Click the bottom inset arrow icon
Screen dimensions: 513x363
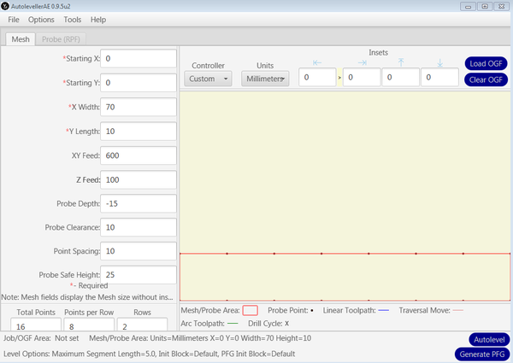click(439, 62)
